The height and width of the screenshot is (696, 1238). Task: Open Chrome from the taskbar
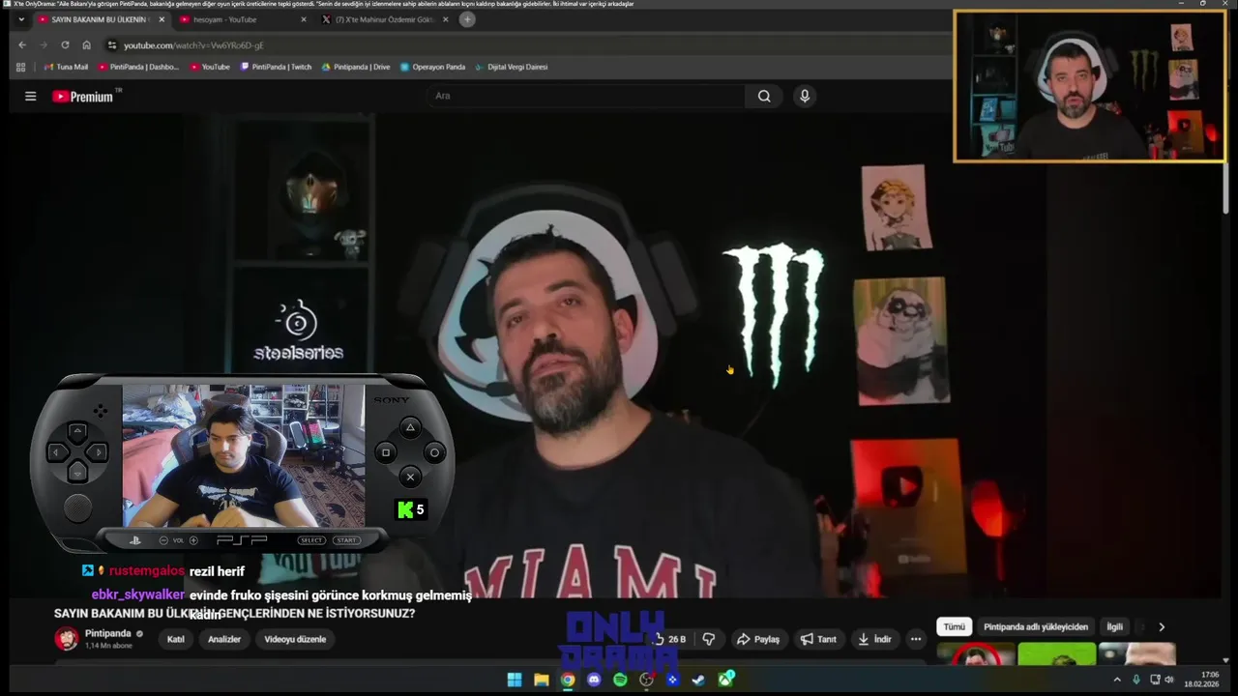click(x=568, y=680)
